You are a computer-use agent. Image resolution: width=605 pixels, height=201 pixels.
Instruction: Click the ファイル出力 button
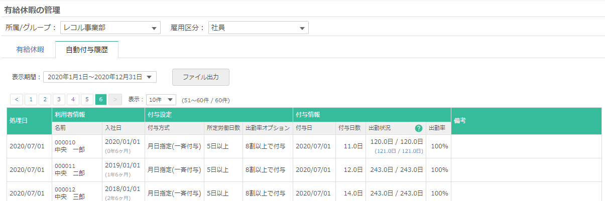(x=200, y=77)
